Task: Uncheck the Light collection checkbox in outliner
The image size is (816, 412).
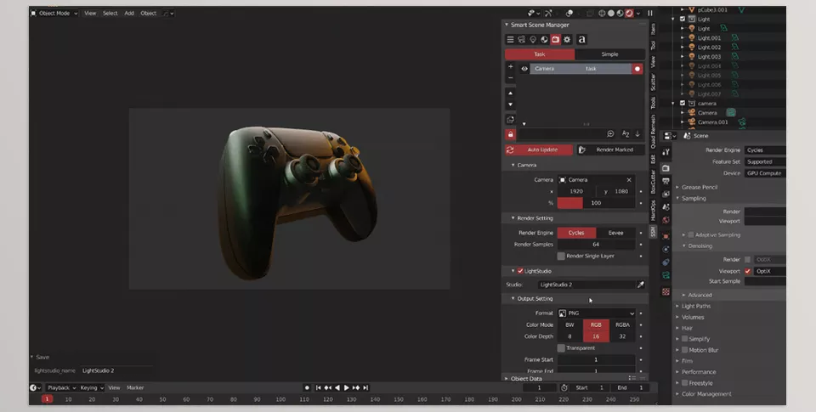Action: pyautogui.click(x=683, y=20)
